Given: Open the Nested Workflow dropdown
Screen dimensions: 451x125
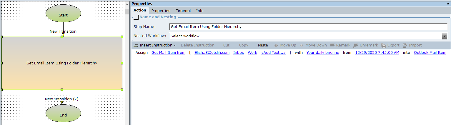Looking at the screenshot, I should (x=445, y=36).
